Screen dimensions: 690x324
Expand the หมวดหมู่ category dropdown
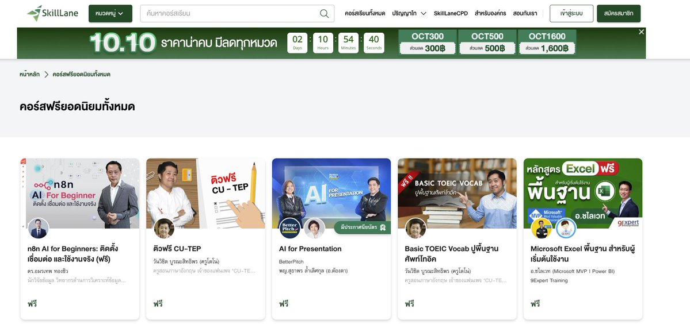click(x=110, y=14)
